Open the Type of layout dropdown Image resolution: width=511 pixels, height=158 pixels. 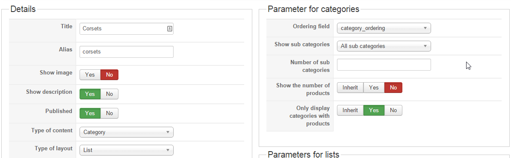click(x=127, y=150)
